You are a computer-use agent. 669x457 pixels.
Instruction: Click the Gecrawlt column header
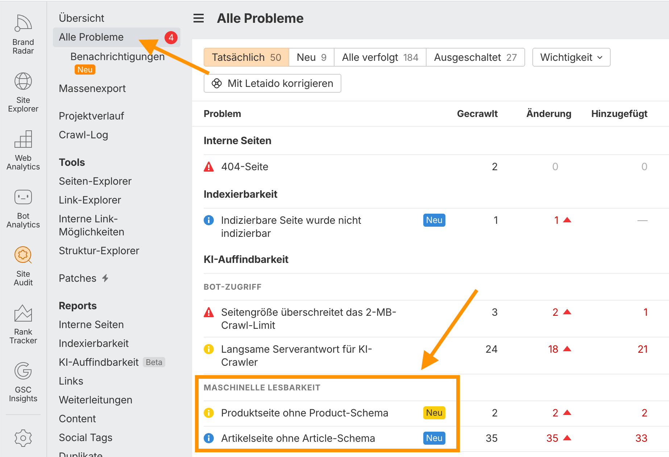click(x=477, y=114)
